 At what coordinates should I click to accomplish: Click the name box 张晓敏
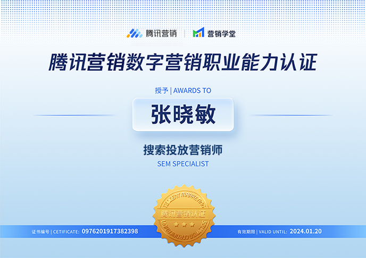183,115
